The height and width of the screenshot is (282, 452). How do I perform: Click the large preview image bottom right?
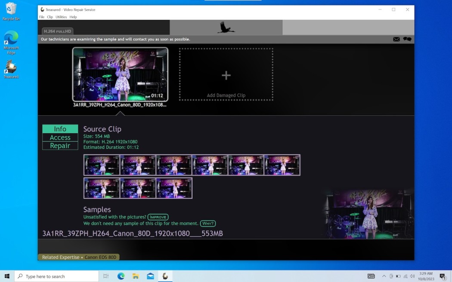point(368,214)
